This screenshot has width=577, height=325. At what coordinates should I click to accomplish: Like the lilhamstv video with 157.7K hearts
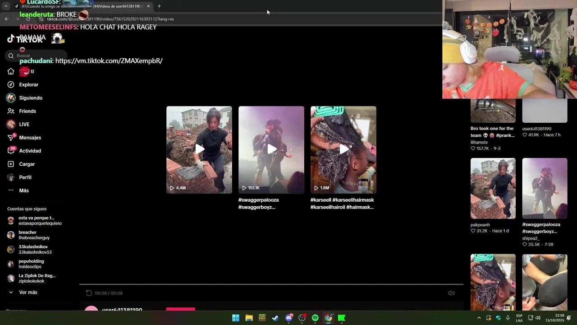(473, 149)
